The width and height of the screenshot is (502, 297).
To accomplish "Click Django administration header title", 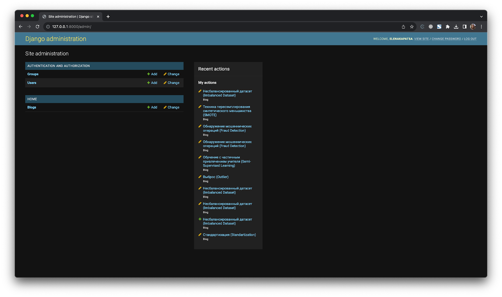I will (x=56, y=39).
